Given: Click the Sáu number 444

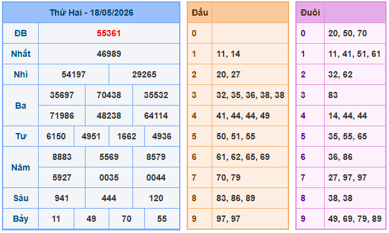Looking at the screenshot, I should coord(109,198).
